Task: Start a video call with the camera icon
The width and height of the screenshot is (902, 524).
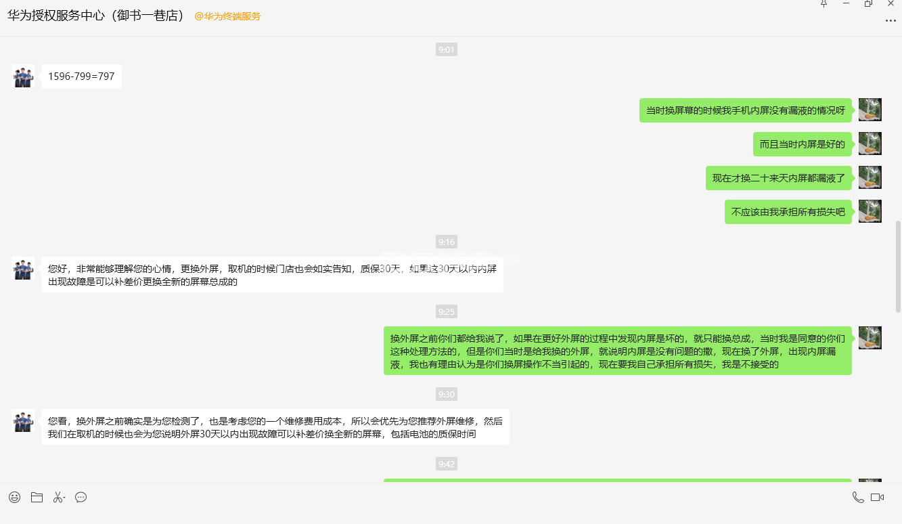Action: pyautogui.click(x=878, y=498)
